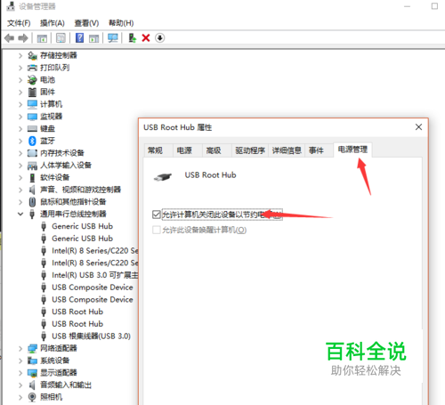Select the 固件 firmware category icon

32,92
